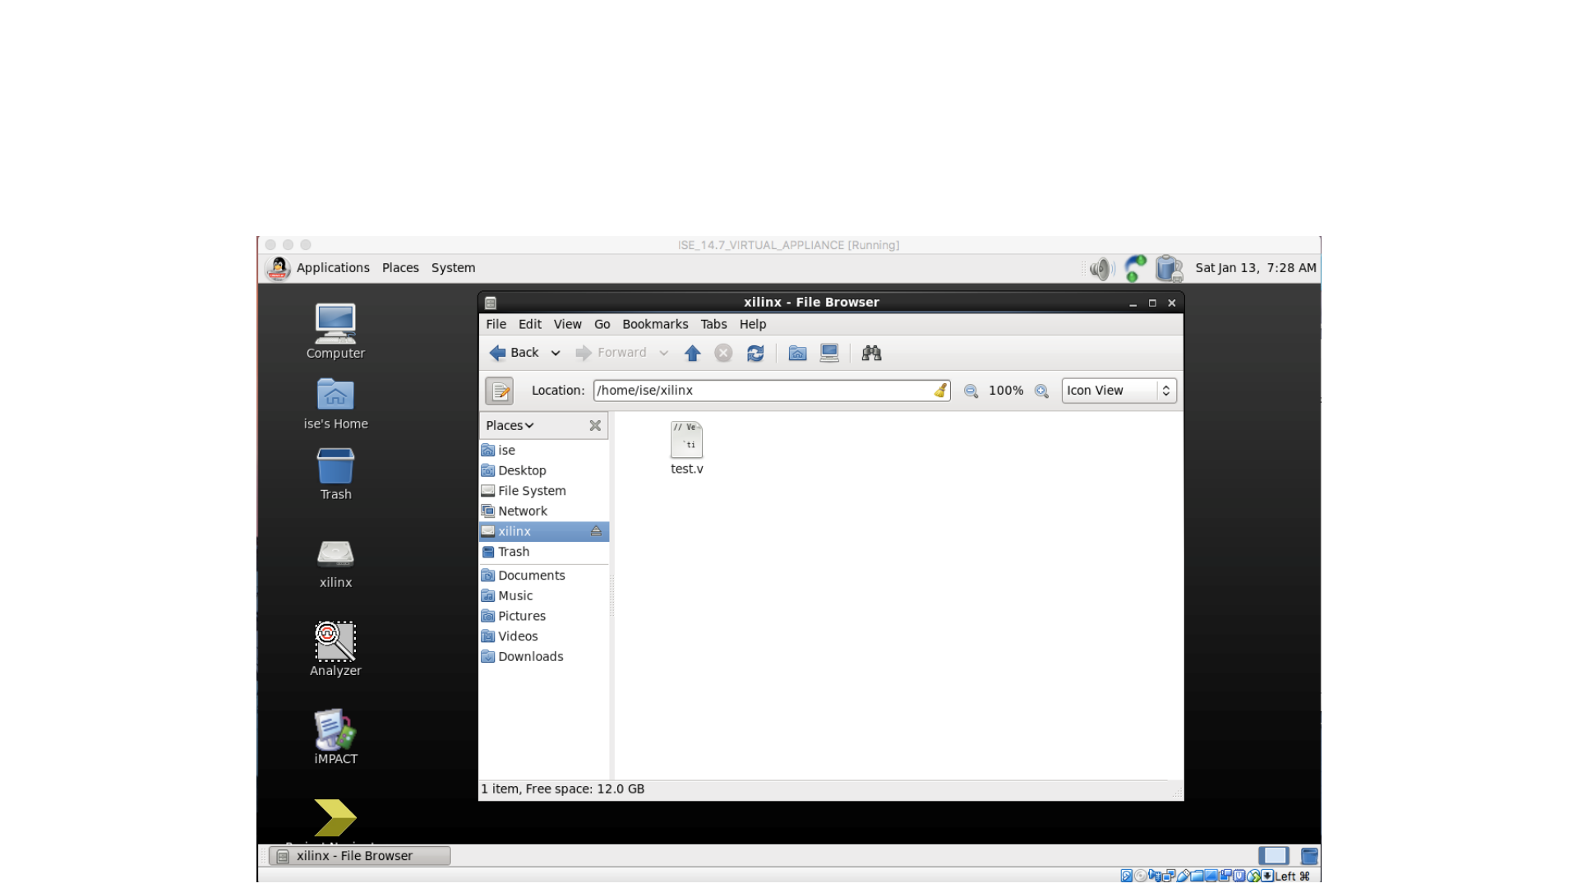The image size is (1578, 888).
Task: Toggle text-based location bar button
Action: click(x=499, y=391)
